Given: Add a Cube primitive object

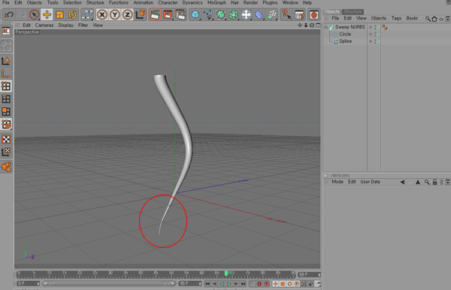Looking at the screenshot, I should pos(195,14).
